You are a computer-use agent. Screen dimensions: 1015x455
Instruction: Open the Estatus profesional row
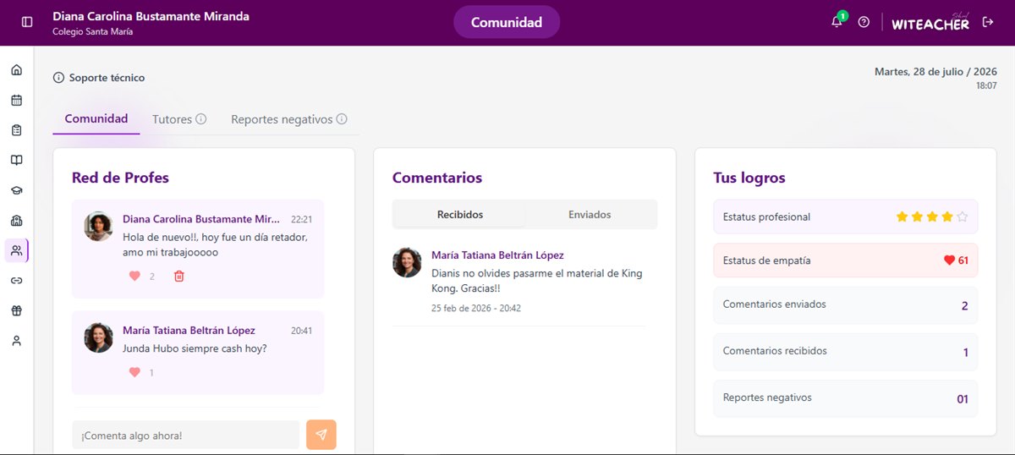coord(845,217)
